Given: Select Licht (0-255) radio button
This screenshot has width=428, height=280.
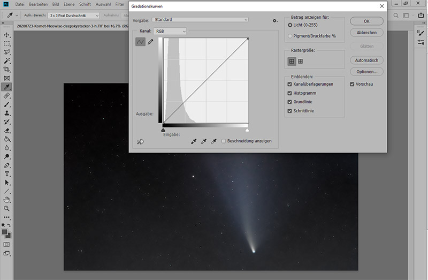Looking at the screenshot, I should [x=290, y=25].
